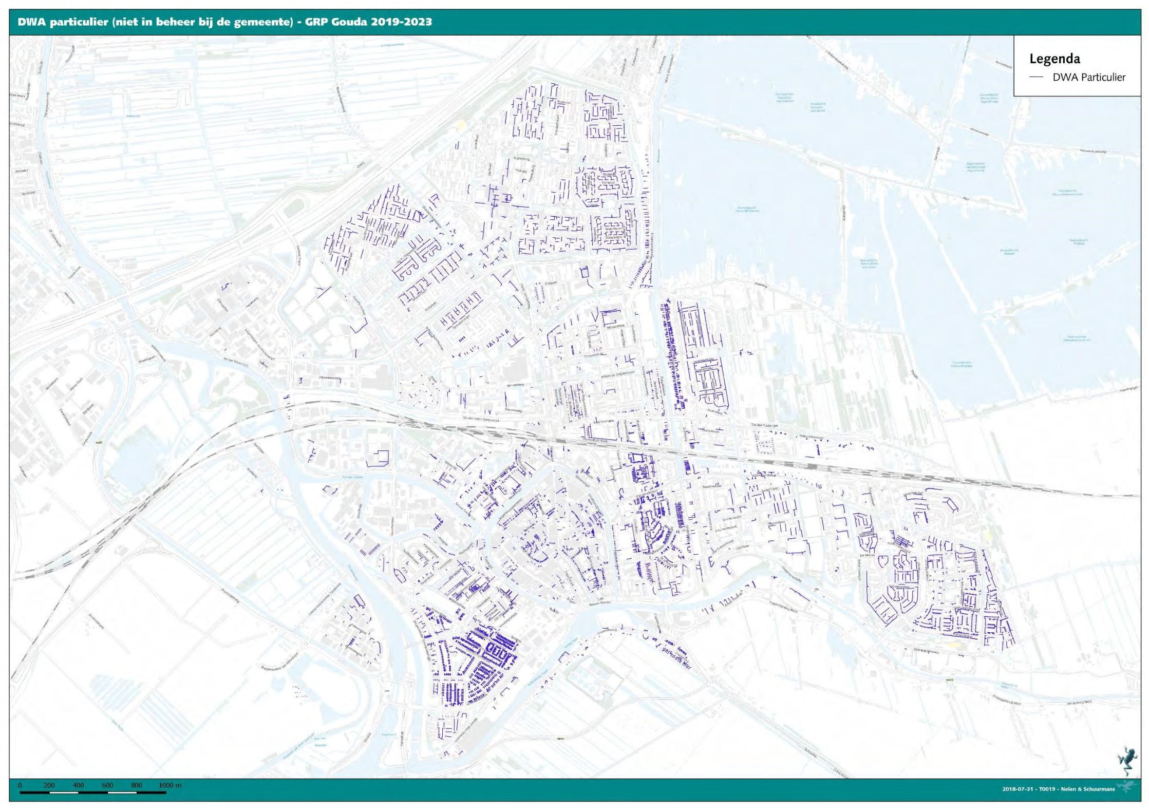Click the DWA Particulier legend line symbol
The image size is (1149, 812).
1037,77
